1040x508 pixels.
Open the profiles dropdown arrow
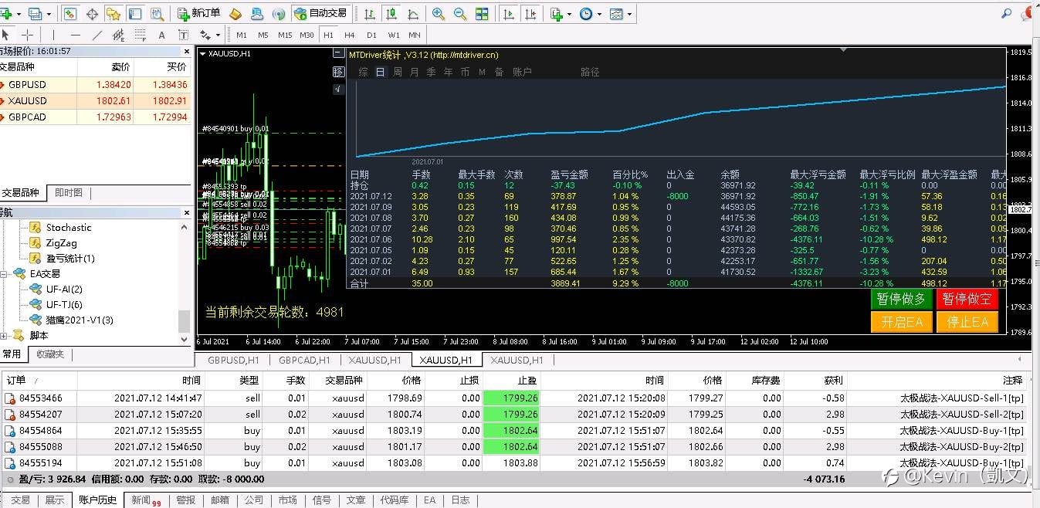tap(49, 14)
